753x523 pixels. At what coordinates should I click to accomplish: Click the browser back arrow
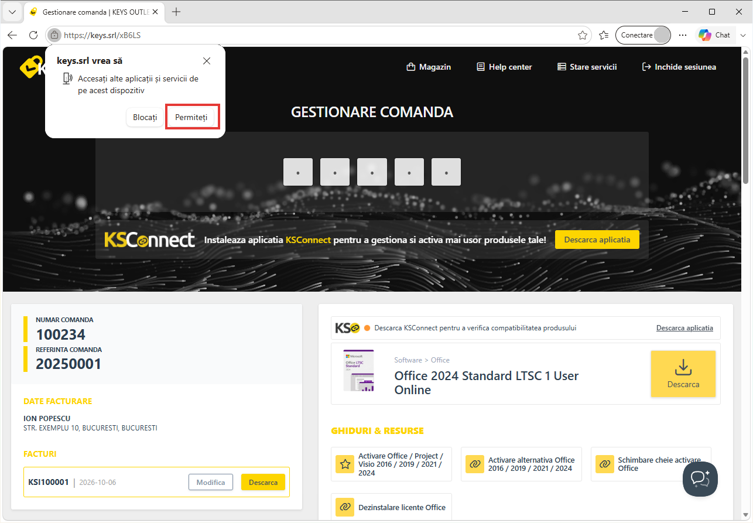pyautogui.click(x=12, y=35)
